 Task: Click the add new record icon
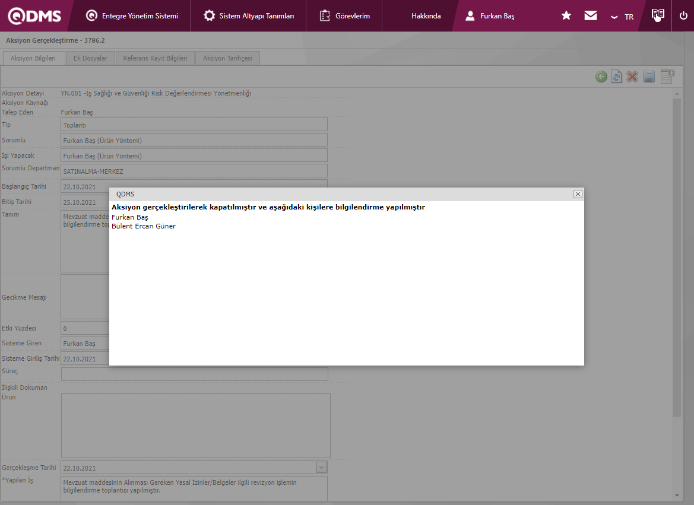pos(667,76)
